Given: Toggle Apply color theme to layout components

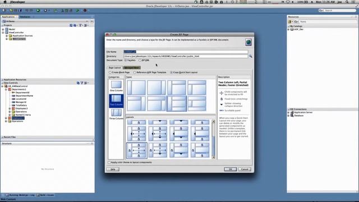Looking at the screenshot, I should click(109, 162).
